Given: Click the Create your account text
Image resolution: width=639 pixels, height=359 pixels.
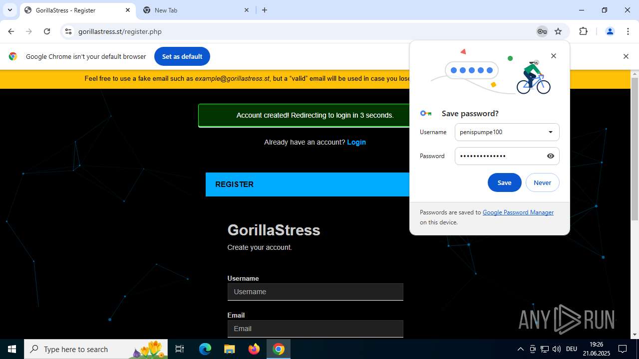Looking at the screenshot, I should [260, 247].
